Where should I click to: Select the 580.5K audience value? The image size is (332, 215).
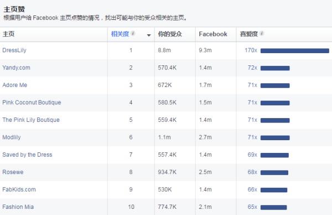point(167,103)
